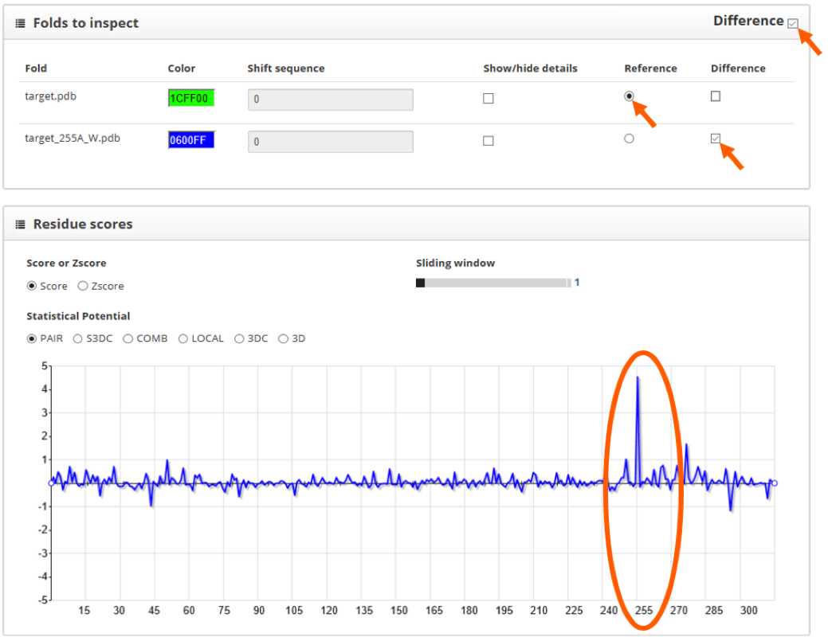The image size is (828, 641).
Task: Click the Sliding window label
Action: (455, 264)
